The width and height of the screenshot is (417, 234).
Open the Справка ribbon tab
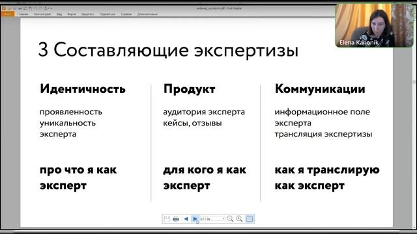coord(126,14)
